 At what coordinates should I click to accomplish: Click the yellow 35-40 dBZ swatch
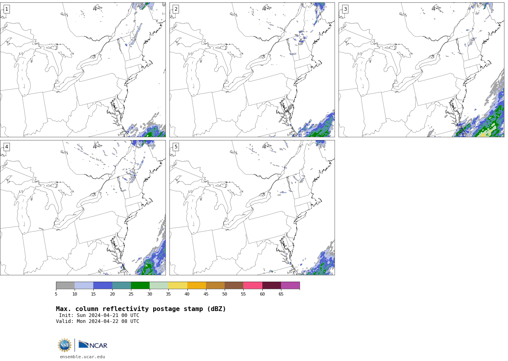(178, 286)
